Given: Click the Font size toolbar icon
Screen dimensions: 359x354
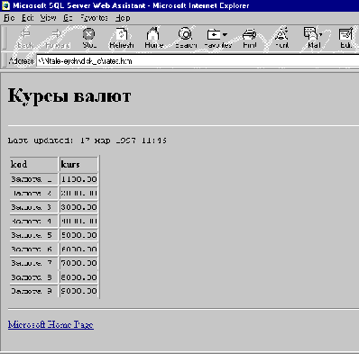Looking at the screenshot, I should click(281, 34).
